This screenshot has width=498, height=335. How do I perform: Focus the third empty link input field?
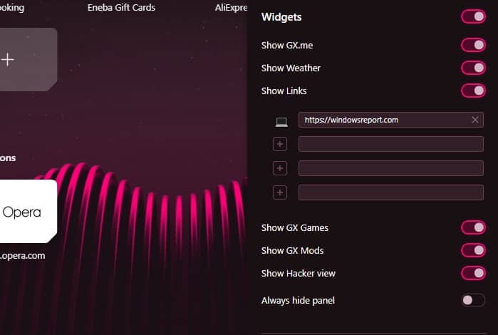pos(391,168)
